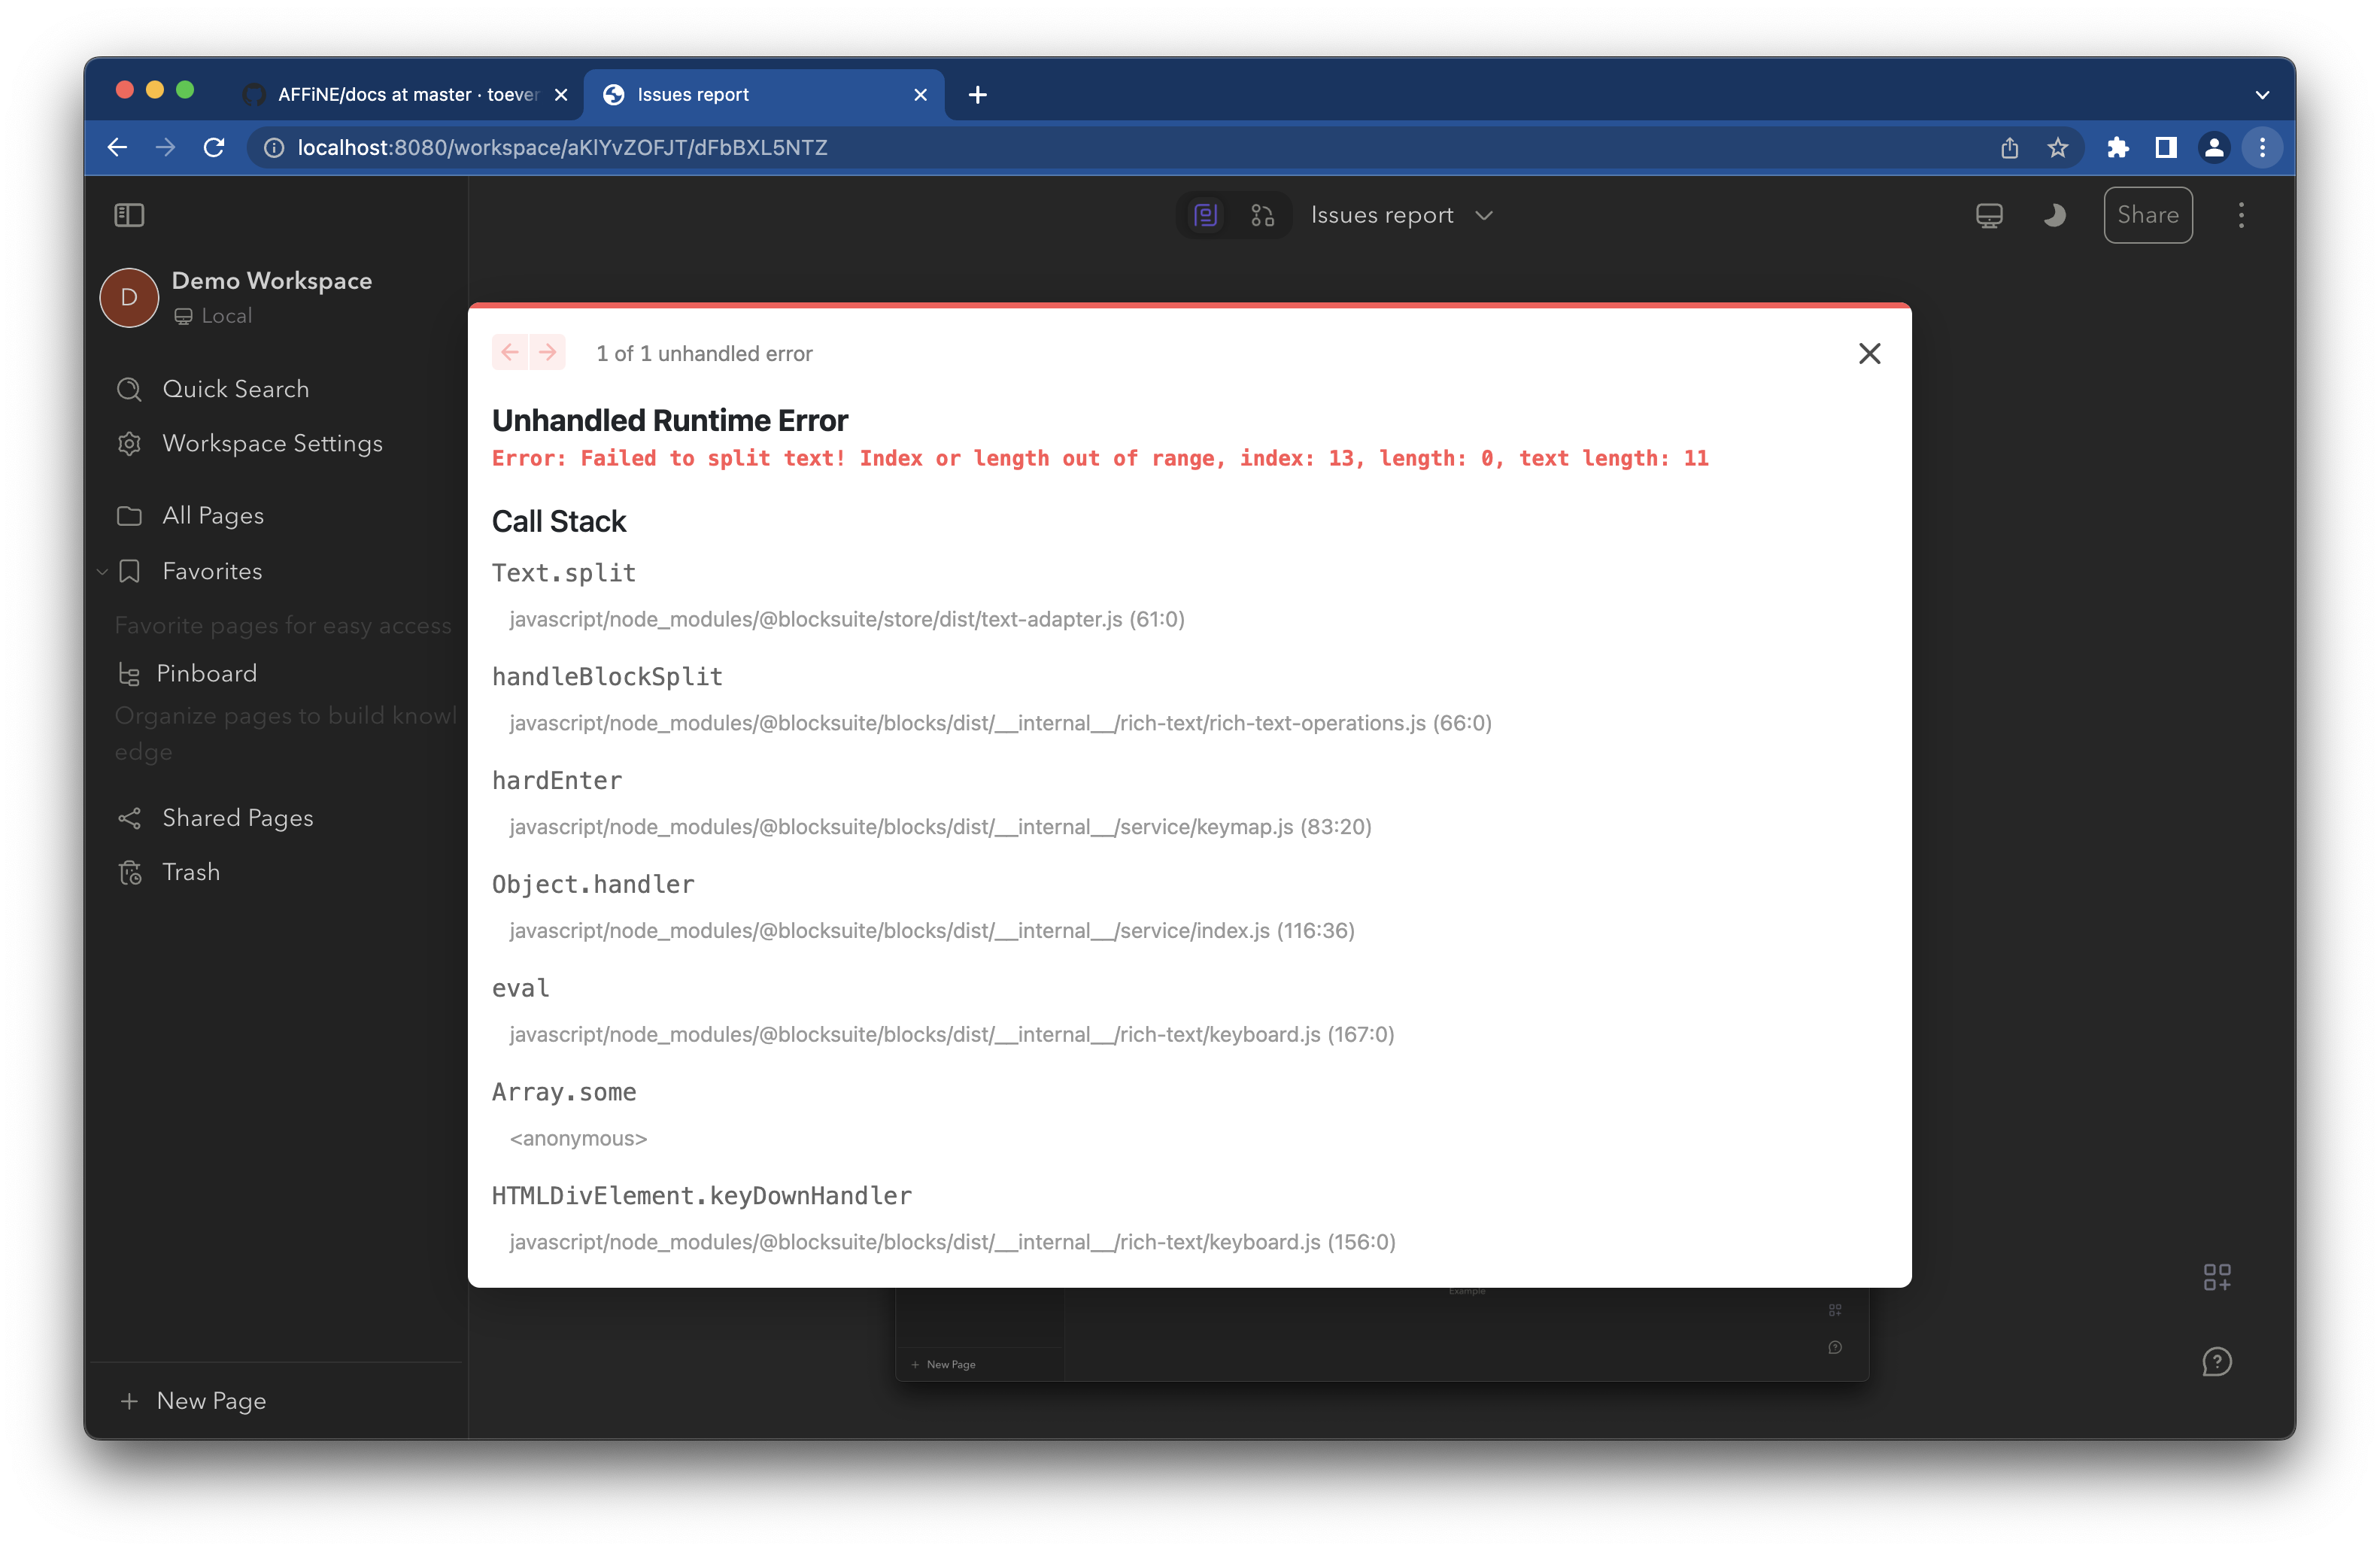Image resolution: width=2380 pixels, height=1551 pixels.
Task: Click the desktop client icon near Share
Action: click(1989, 215)
